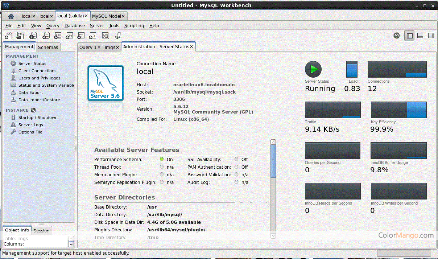Expand the Columns dropdown in Object Info

71,244
